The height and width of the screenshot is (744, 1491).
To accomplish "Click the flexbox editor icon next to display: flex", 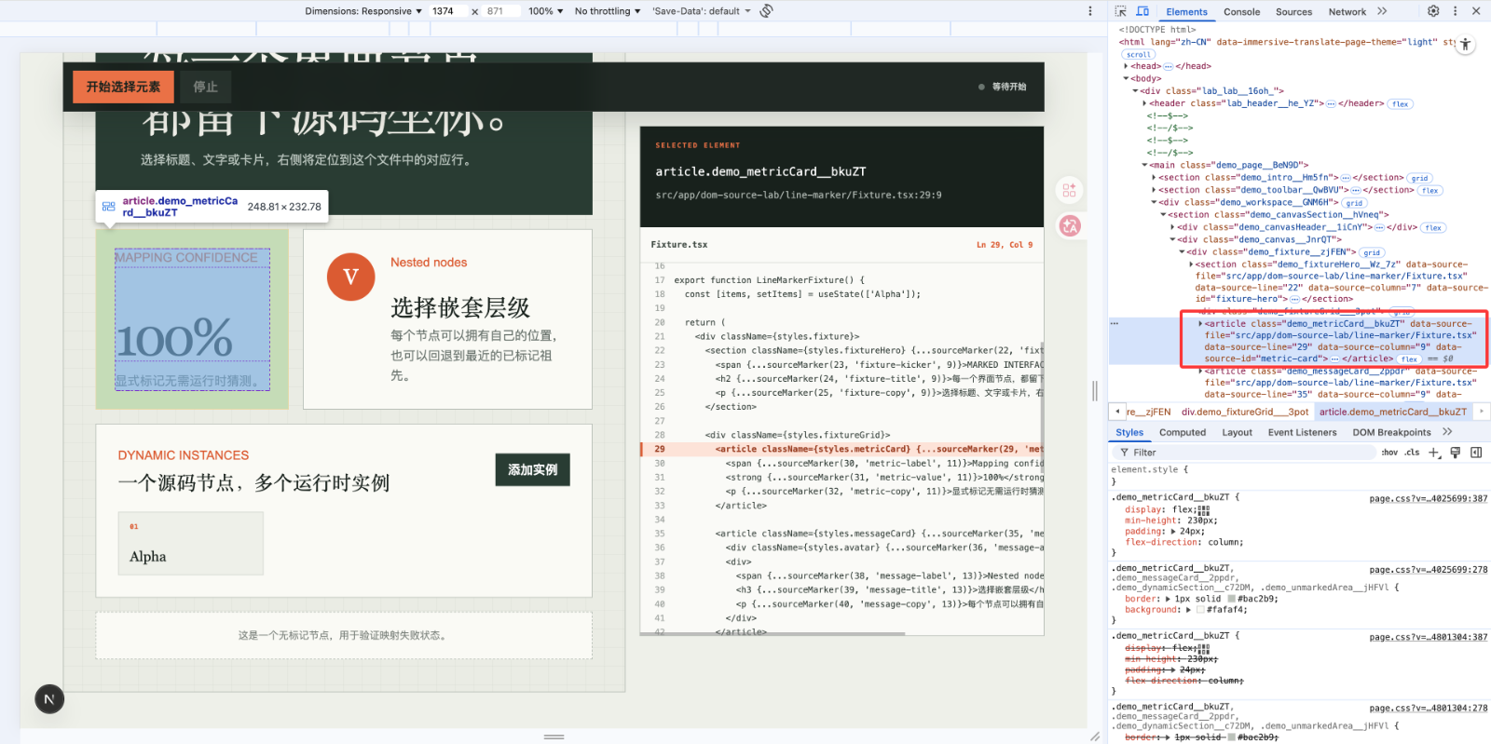I will click(x=1203, y=509).
